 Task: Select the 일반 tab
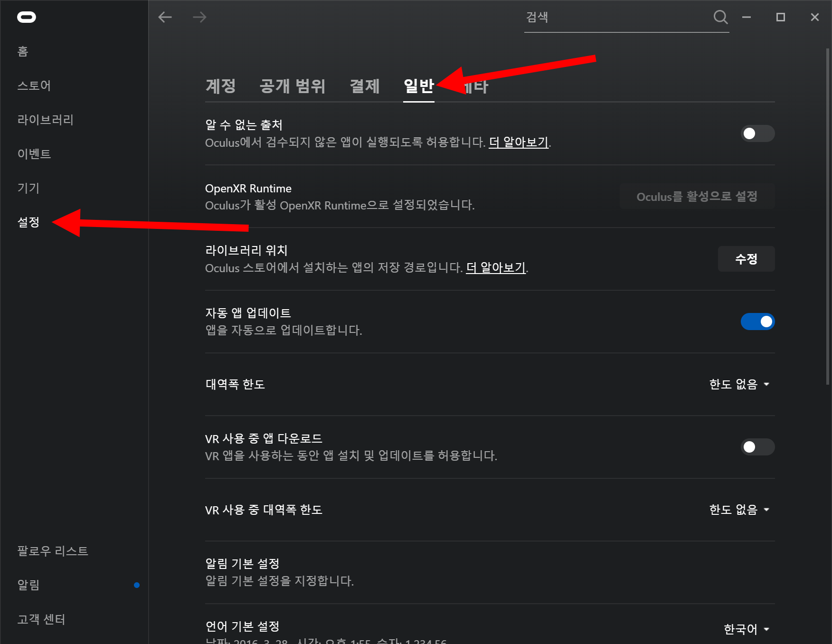tap(419, 86)
